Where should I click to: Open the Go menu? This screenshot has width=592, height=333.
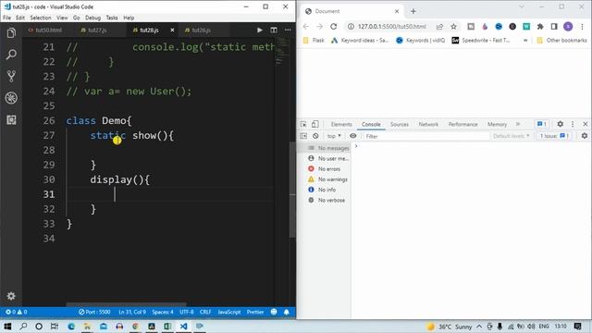coord(77,18)
